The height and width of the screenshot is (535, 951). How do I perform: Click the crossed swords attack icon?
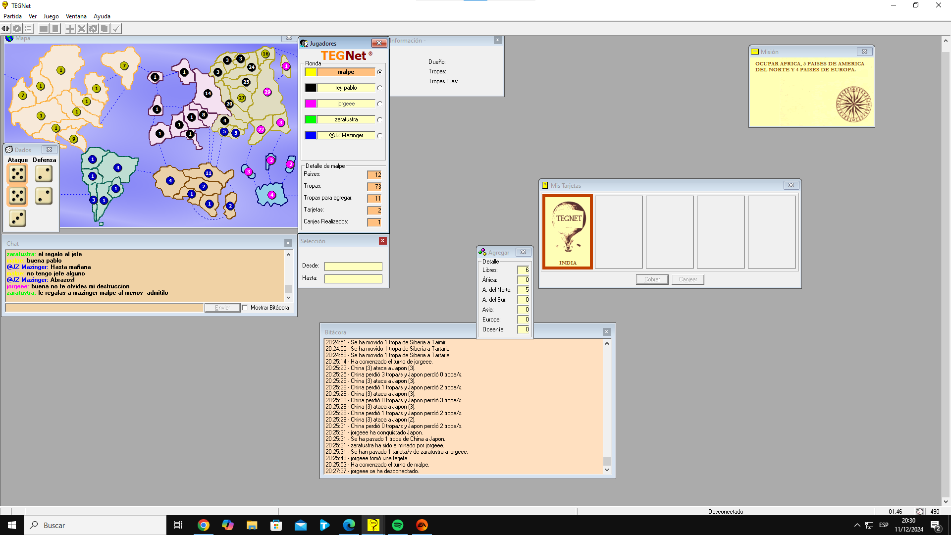click(x=82, y=29)
